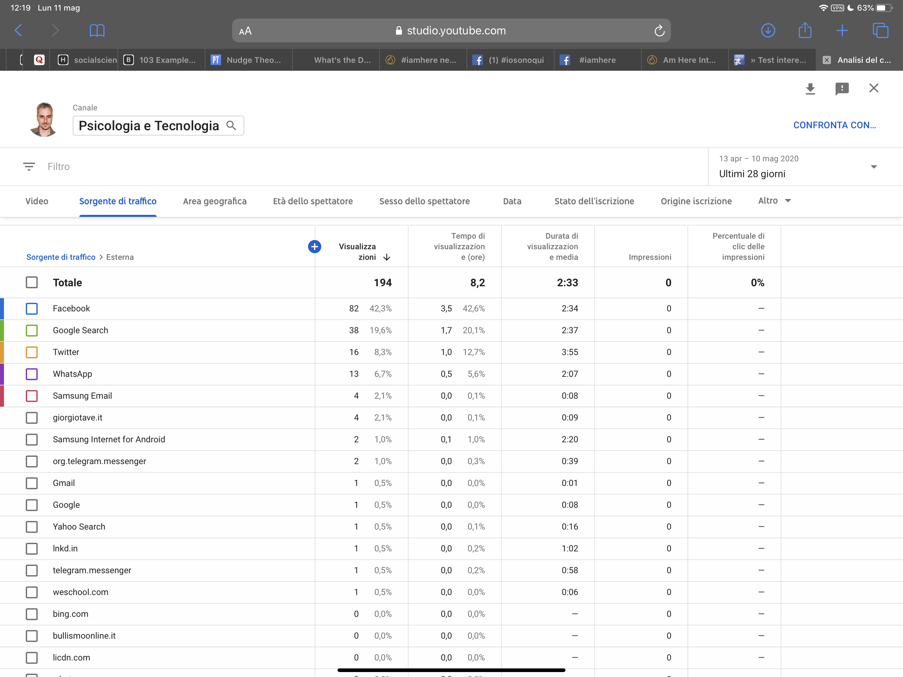Click the 'bullismoonline.it' row label
Viewport: 903px width, 677px height.
pyautogui.click(x=84, y=636)
